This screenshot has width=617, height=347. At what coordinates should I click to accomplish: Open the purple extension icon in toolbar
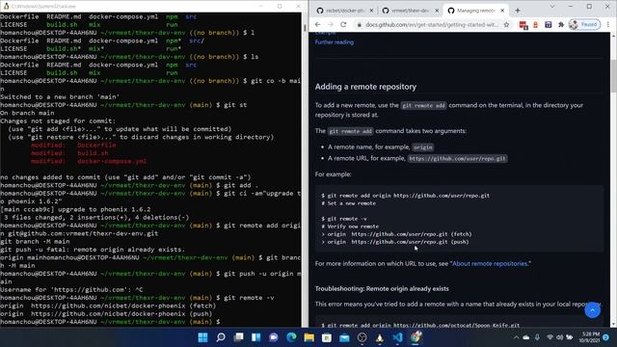[x=549, y=24]
